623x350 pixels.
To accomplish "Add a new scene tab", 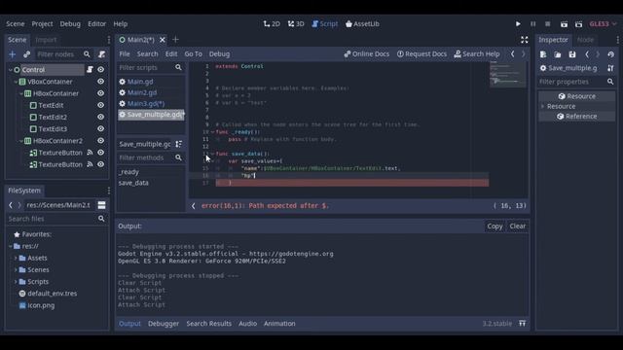I will 175,40.
